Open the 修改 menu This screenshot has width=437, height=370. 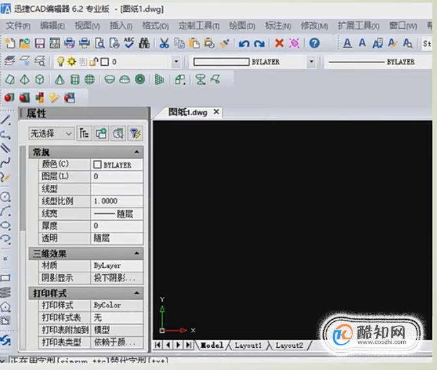[315, 26]
